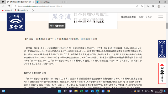The height and width of the screenshot is (94, 168).
Task: Click the 【門前編】日本料理とは article title
Action: (x=61, y=39)
